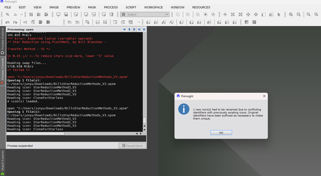Click the window with close-badge icon
This screenshot has width=321, height=176.
tap(115, 22)
